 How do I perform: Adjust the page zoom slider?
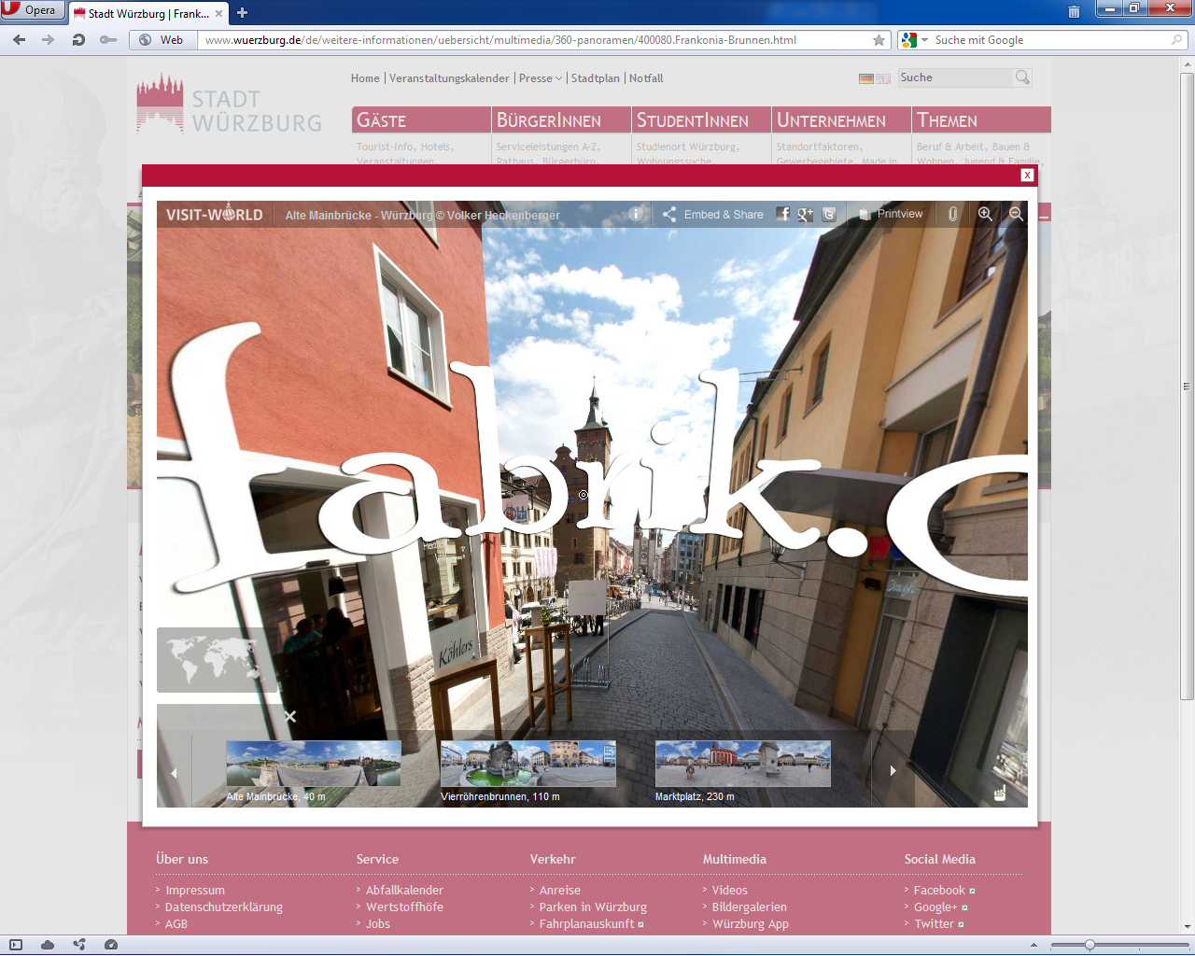point(1090,945)
